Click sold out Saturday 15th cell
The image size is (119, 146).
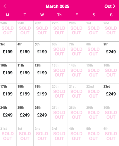94,73
